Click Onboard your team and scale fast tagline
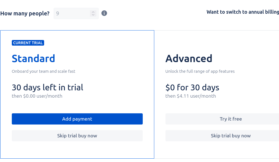Viewport: 279px width, 162px height. click(x=44, y=71)
